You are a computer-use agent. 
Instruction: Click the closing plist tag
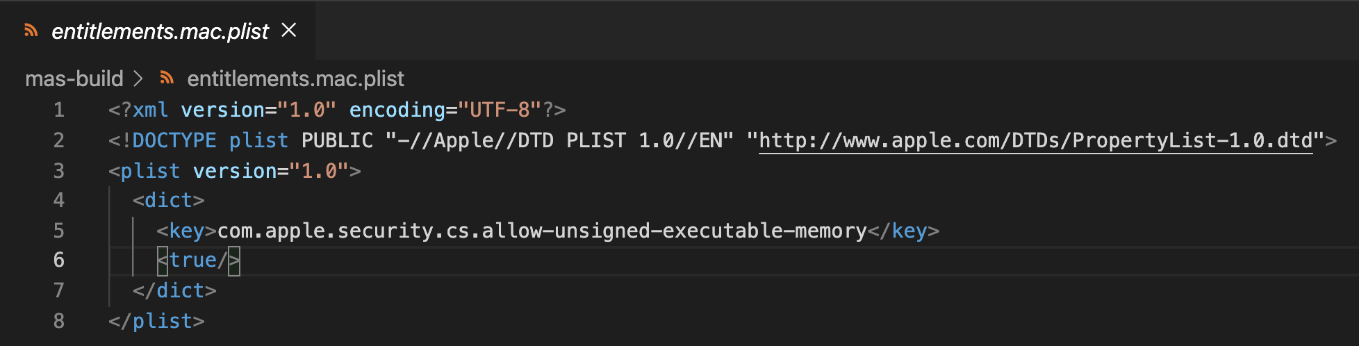click(156, 321)
